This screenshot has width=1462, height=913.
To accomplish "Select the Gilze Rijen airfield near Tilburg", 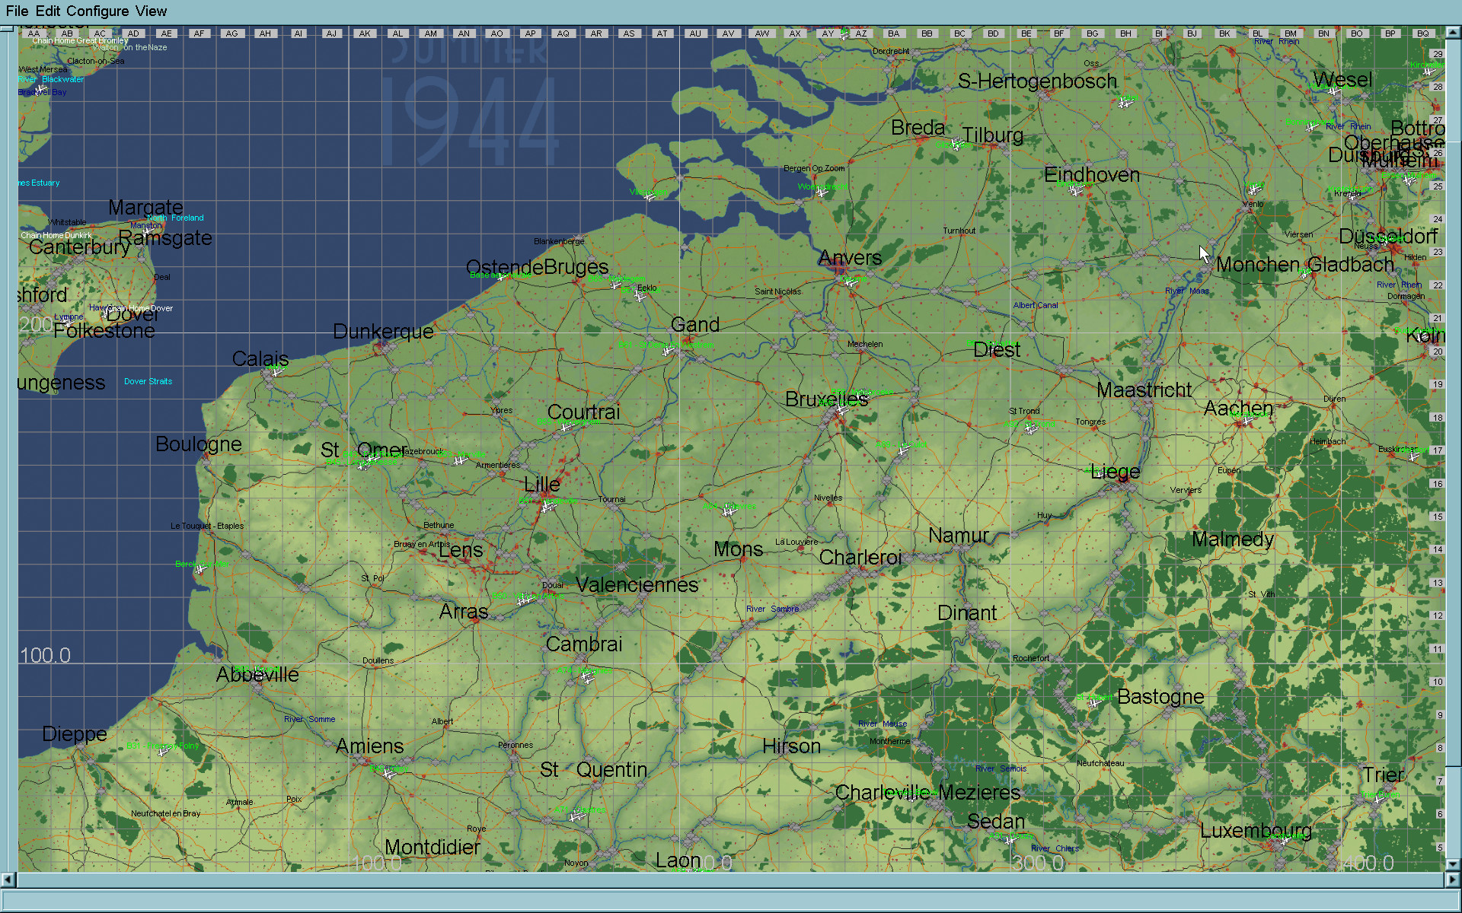I will (956, 145).
